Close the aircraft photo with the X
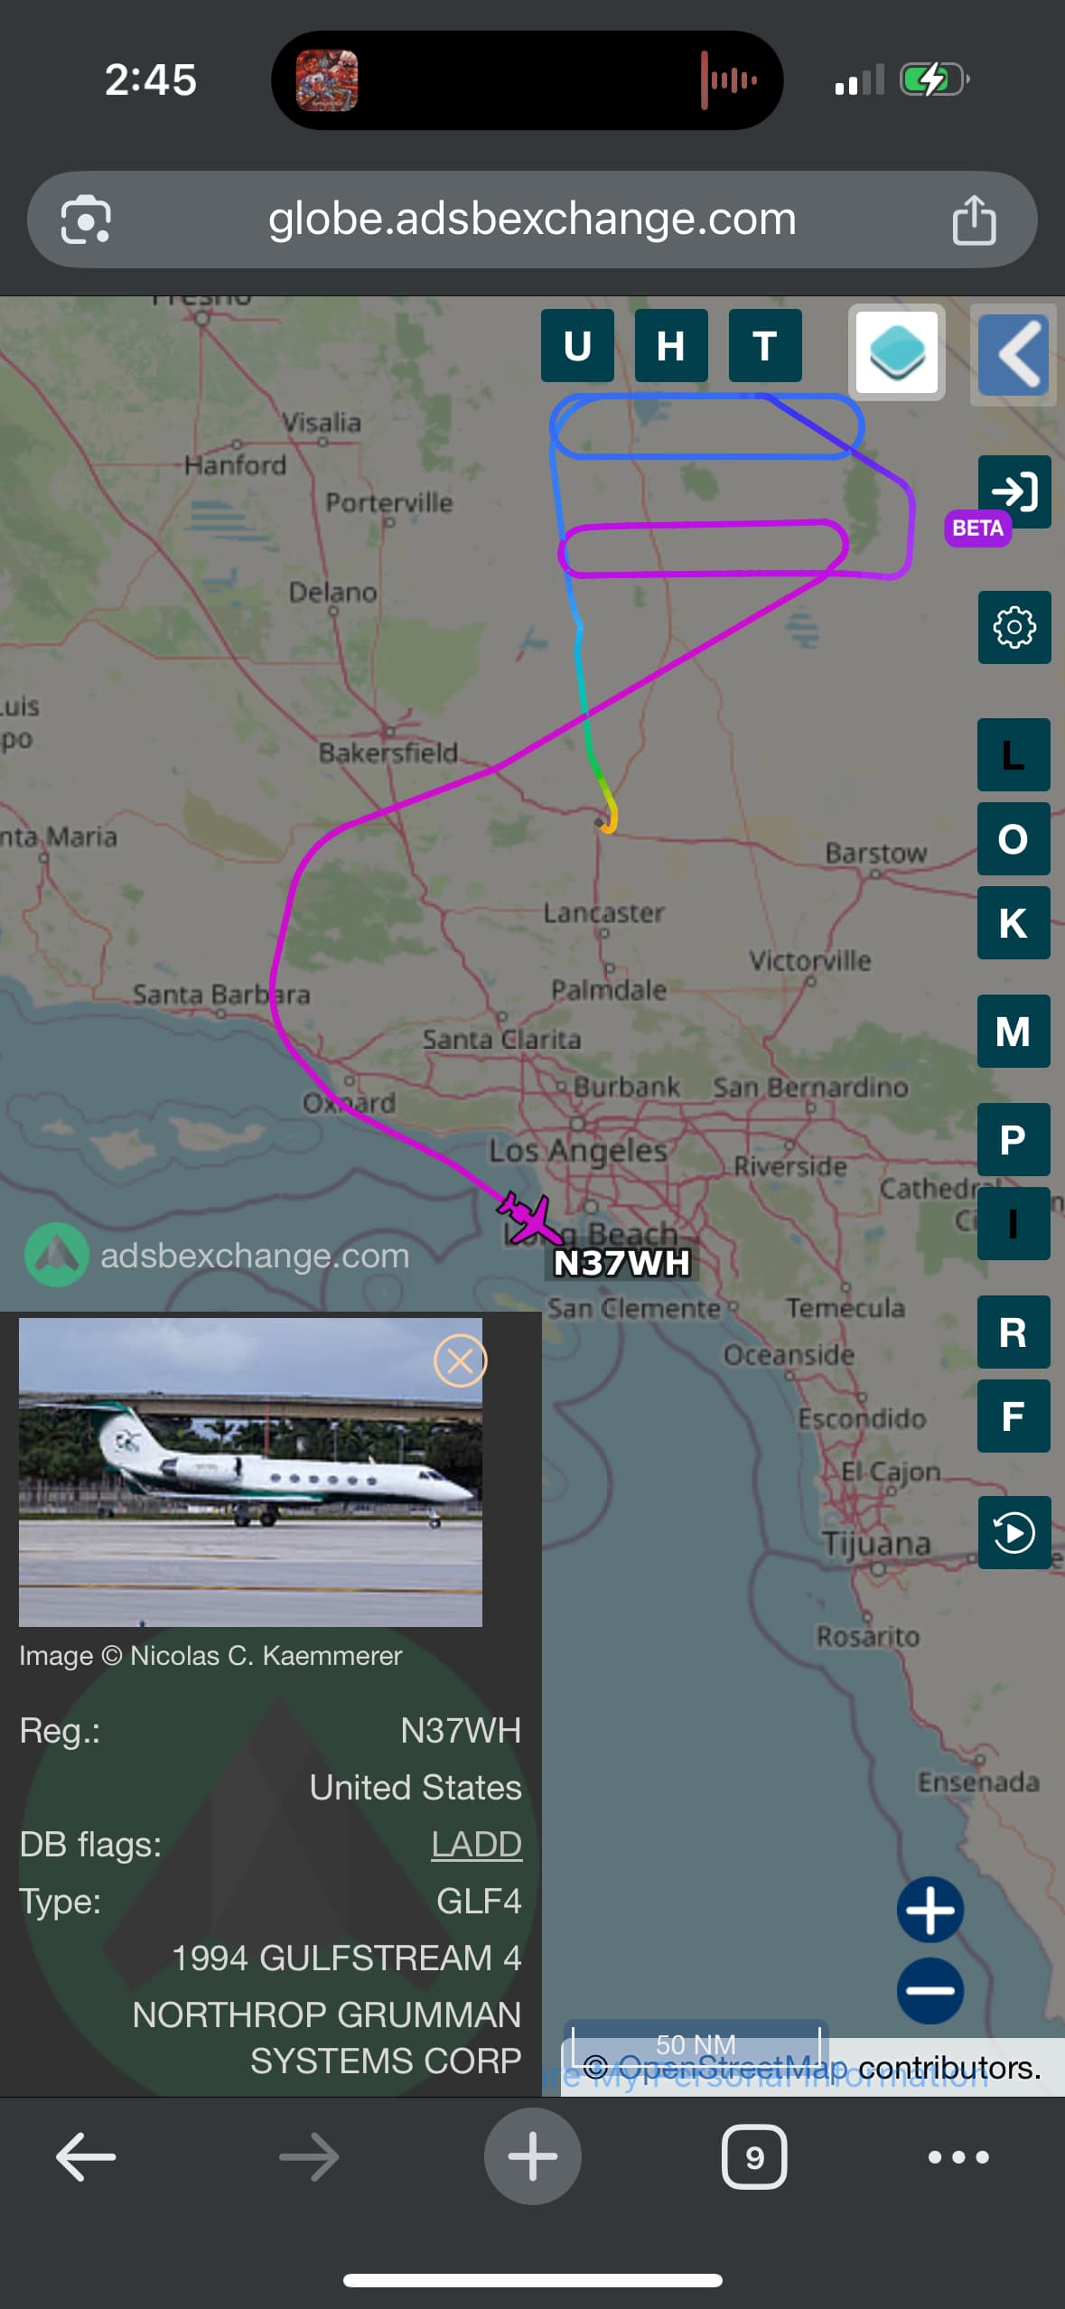Screen dimensions: 1065x2309 coord(460,1360)
